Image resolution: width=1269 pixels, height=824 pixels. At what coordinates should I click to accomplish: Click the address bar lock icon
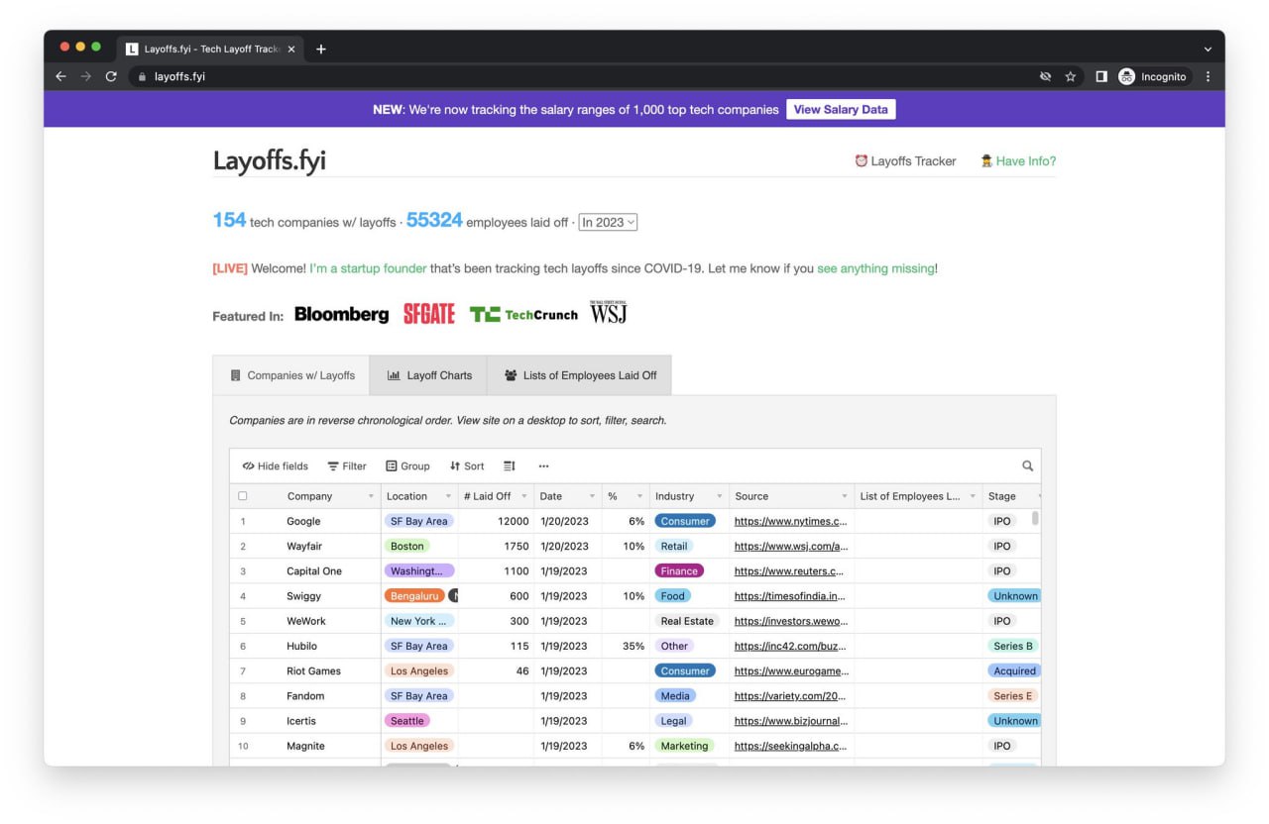(142, 76)
